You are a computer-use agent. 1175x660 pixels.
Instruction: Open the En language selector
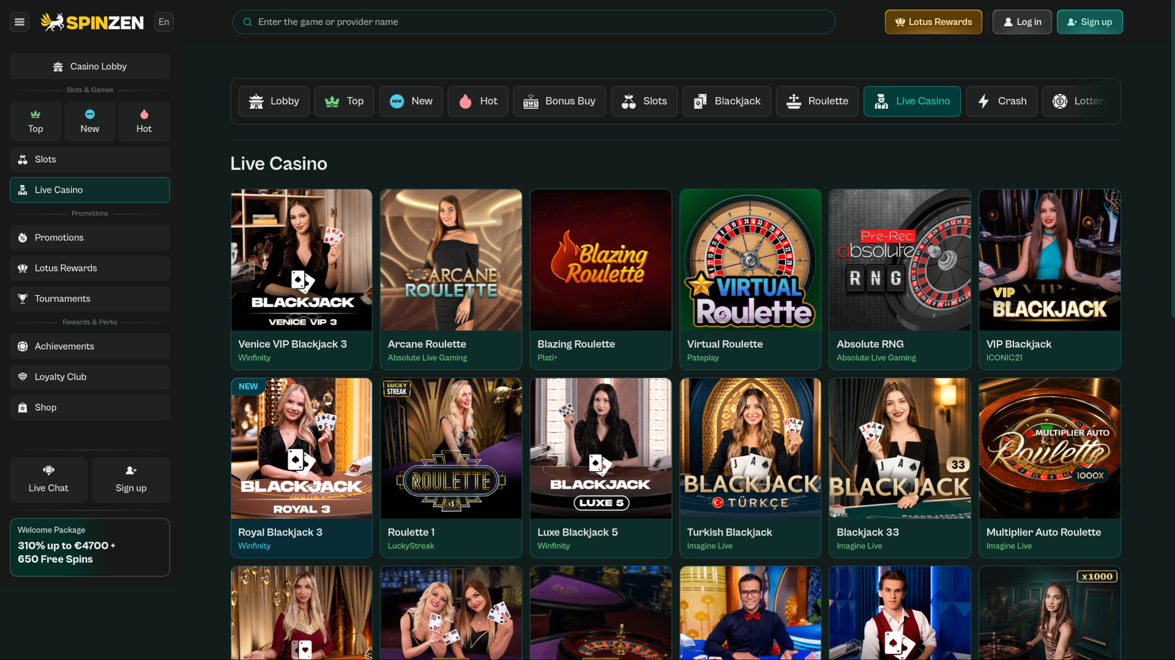point(164,22)
